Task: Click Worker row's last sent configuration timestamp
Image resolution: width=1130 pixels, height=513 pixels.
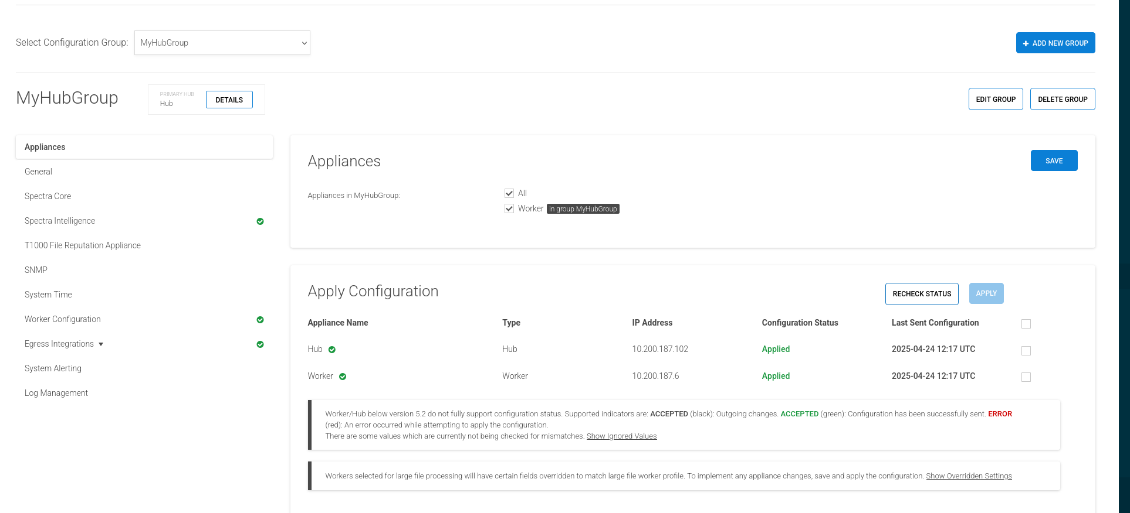Action: pyautogui.click(x=933, y=376)
